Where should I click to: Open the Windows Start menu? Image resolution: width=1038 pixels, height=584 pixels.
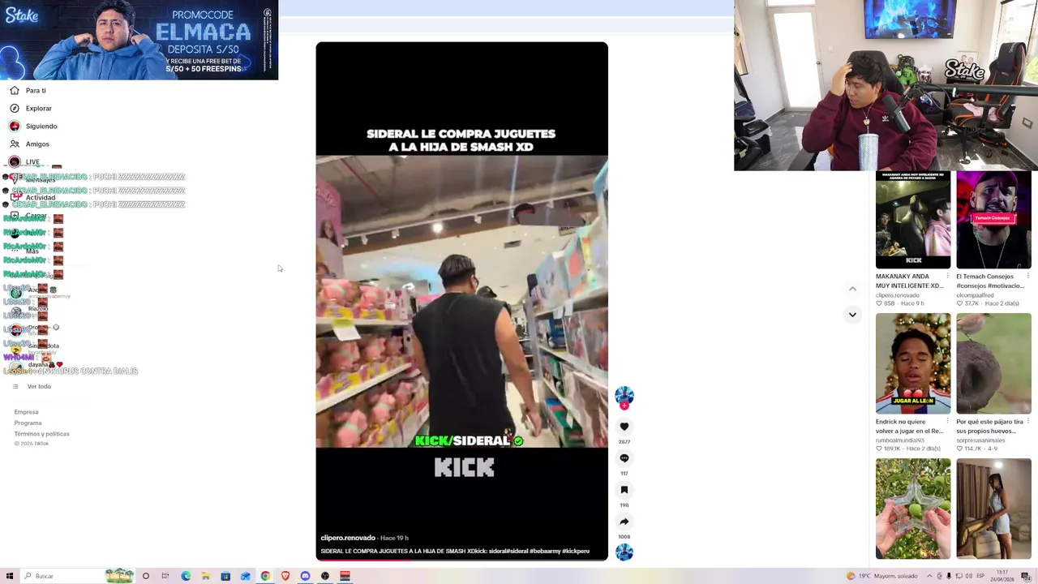click(10, 576)
